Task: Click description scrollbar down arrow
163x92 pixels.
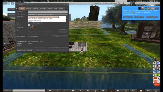Action: click(x=67, y=21)
